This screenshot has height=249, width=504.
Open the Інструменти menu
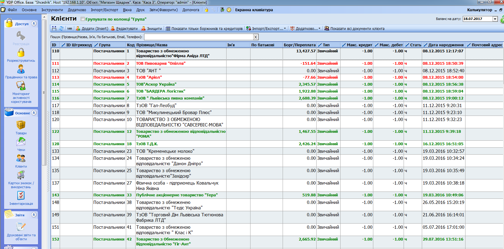pos(52,10)
